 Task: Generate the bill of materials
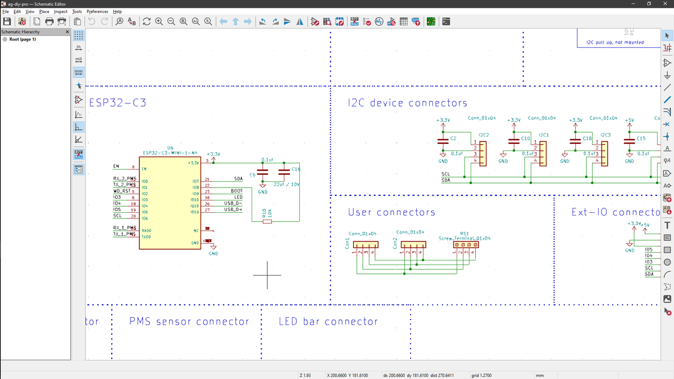click(x=416, y=21)
